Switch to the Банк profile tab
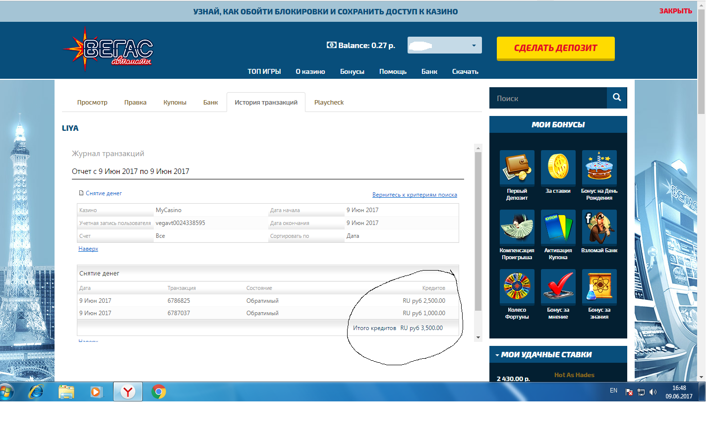Image resolution: width=714 pixels, height=446 pixels. coord(211,102)
